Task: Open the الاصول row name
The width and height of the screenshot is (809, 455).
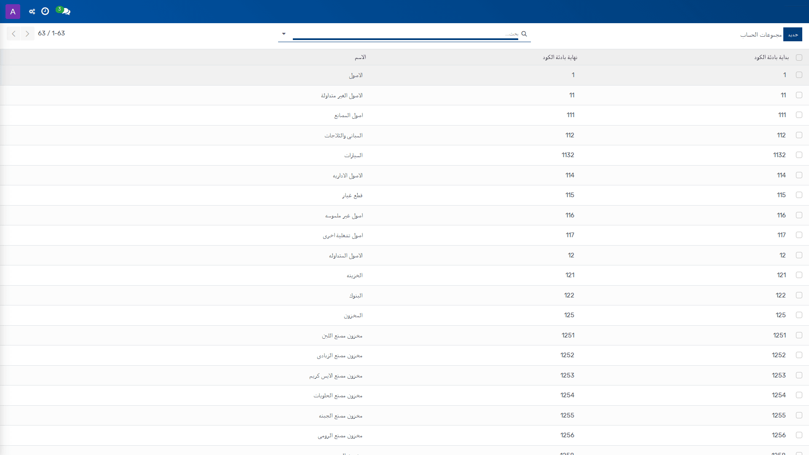Action: point(356,75)
